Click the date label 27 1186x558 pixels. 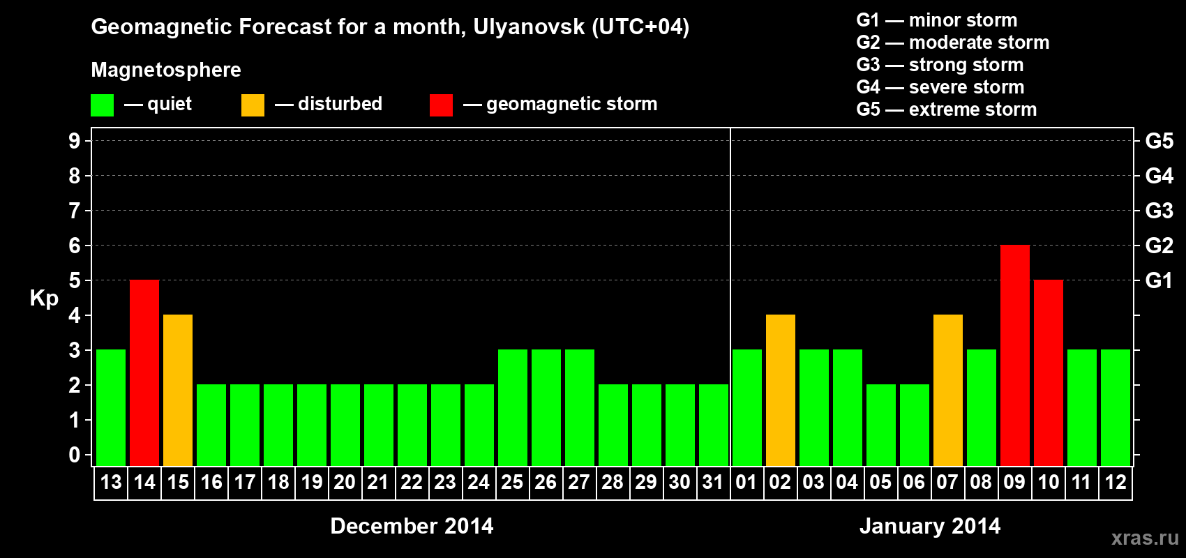pos(579,483)
